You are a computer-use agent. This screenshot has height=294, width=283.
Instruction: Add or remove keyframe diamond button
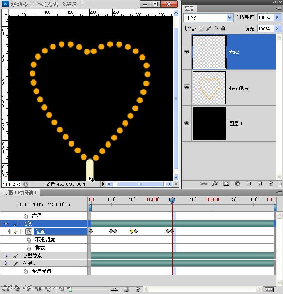pos(15,232)
